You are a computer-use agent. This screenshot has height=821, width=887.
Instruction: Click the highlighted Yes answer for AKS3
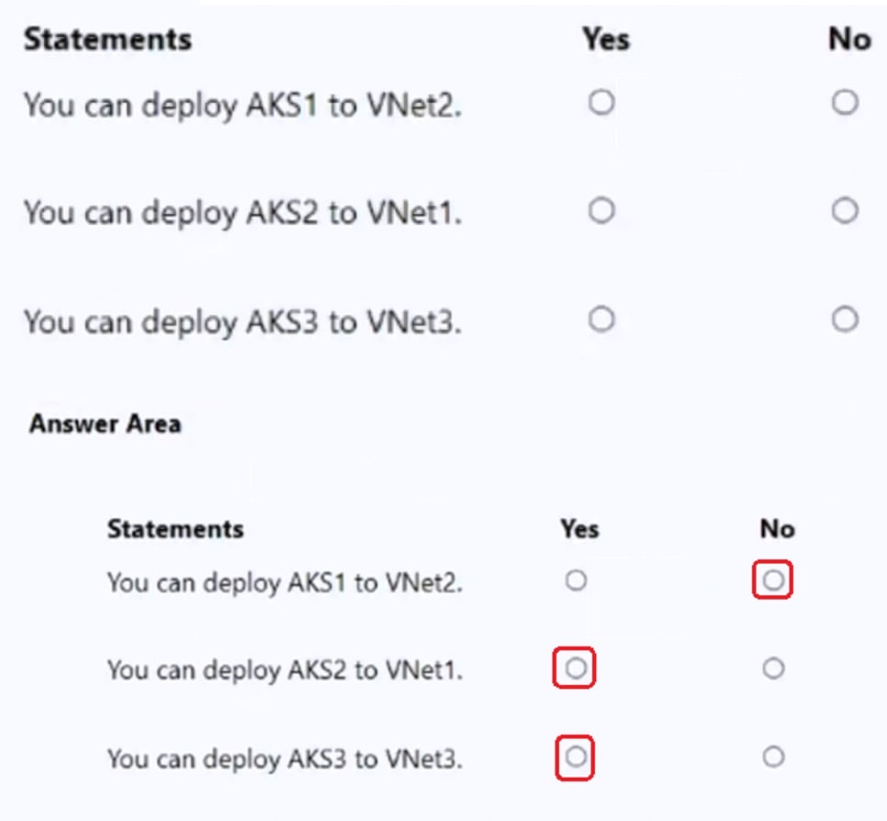[x=574, y=758]
